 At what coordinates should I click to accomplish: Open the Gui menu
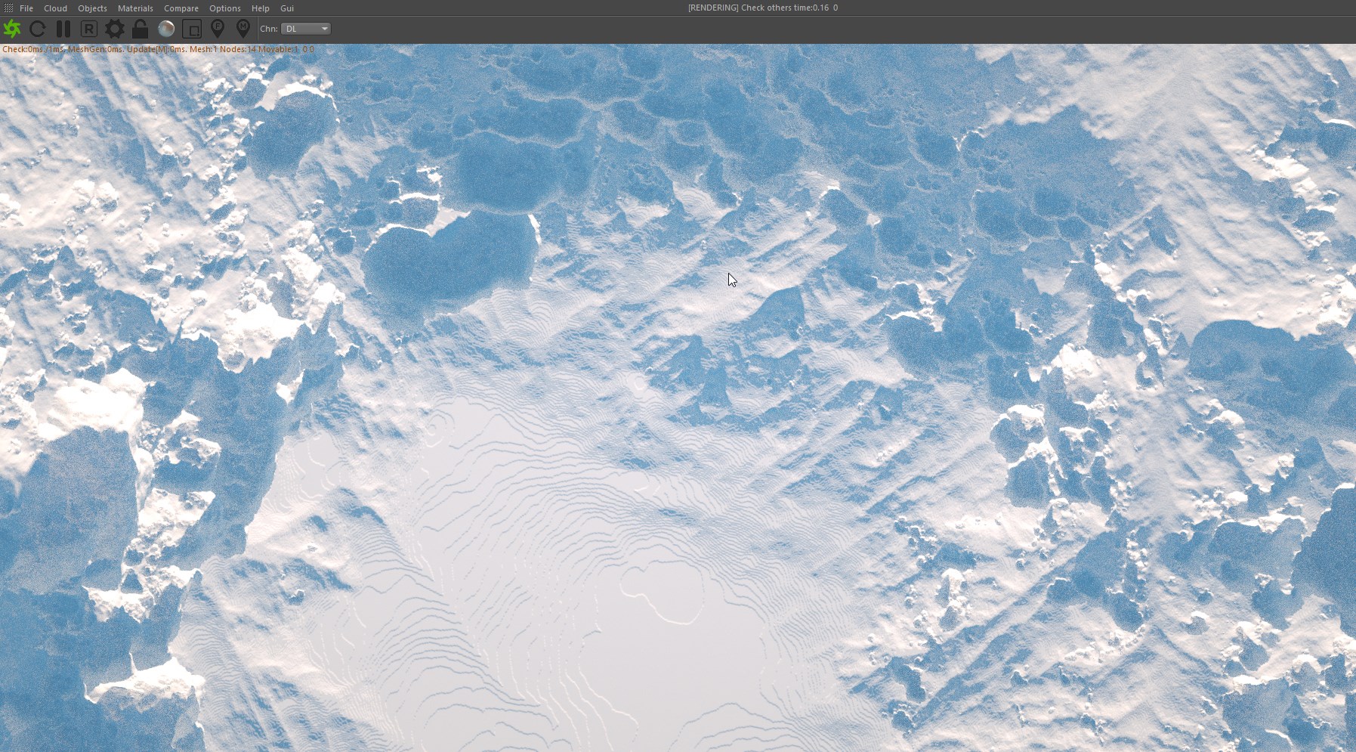tap(287, 8)
